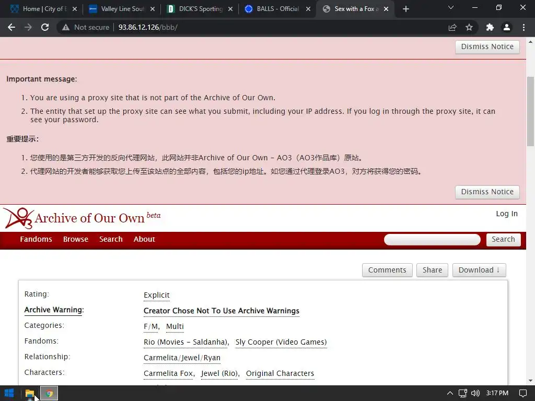The image size is (535, 401).
Task: Click the scrollbar up arrow
Action: click(x=530, y=42)
